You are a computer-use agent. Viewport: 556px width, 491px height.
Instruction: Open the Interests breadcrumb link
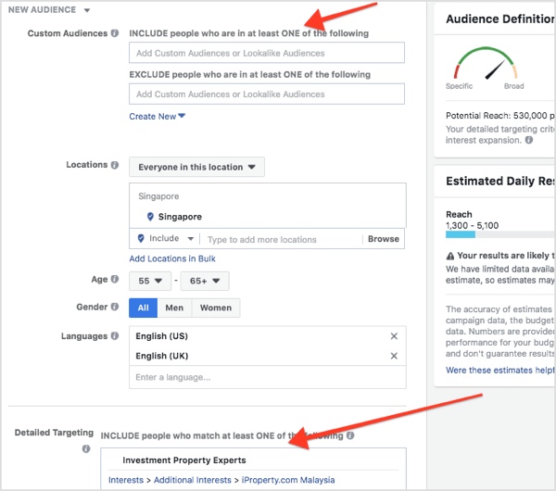click(x=126, y=480)
